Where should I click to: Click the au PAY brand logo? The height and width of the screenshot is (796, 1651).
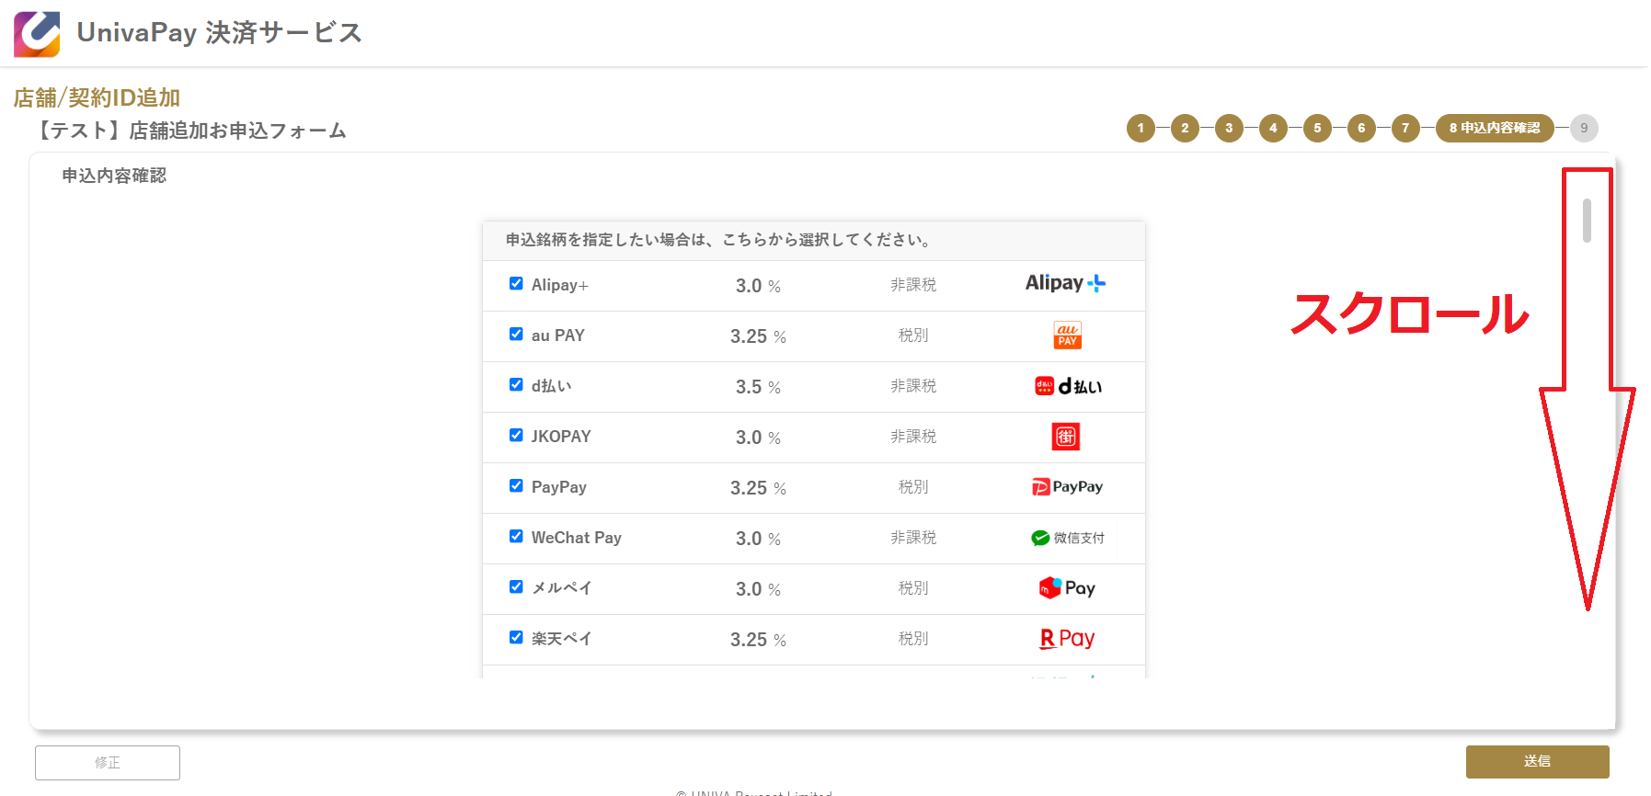1067,335
